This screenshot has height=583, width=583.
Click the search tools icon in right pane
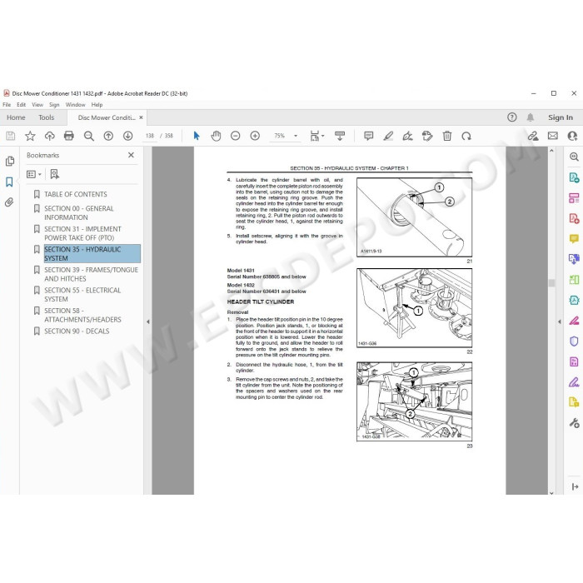[574, 157]
